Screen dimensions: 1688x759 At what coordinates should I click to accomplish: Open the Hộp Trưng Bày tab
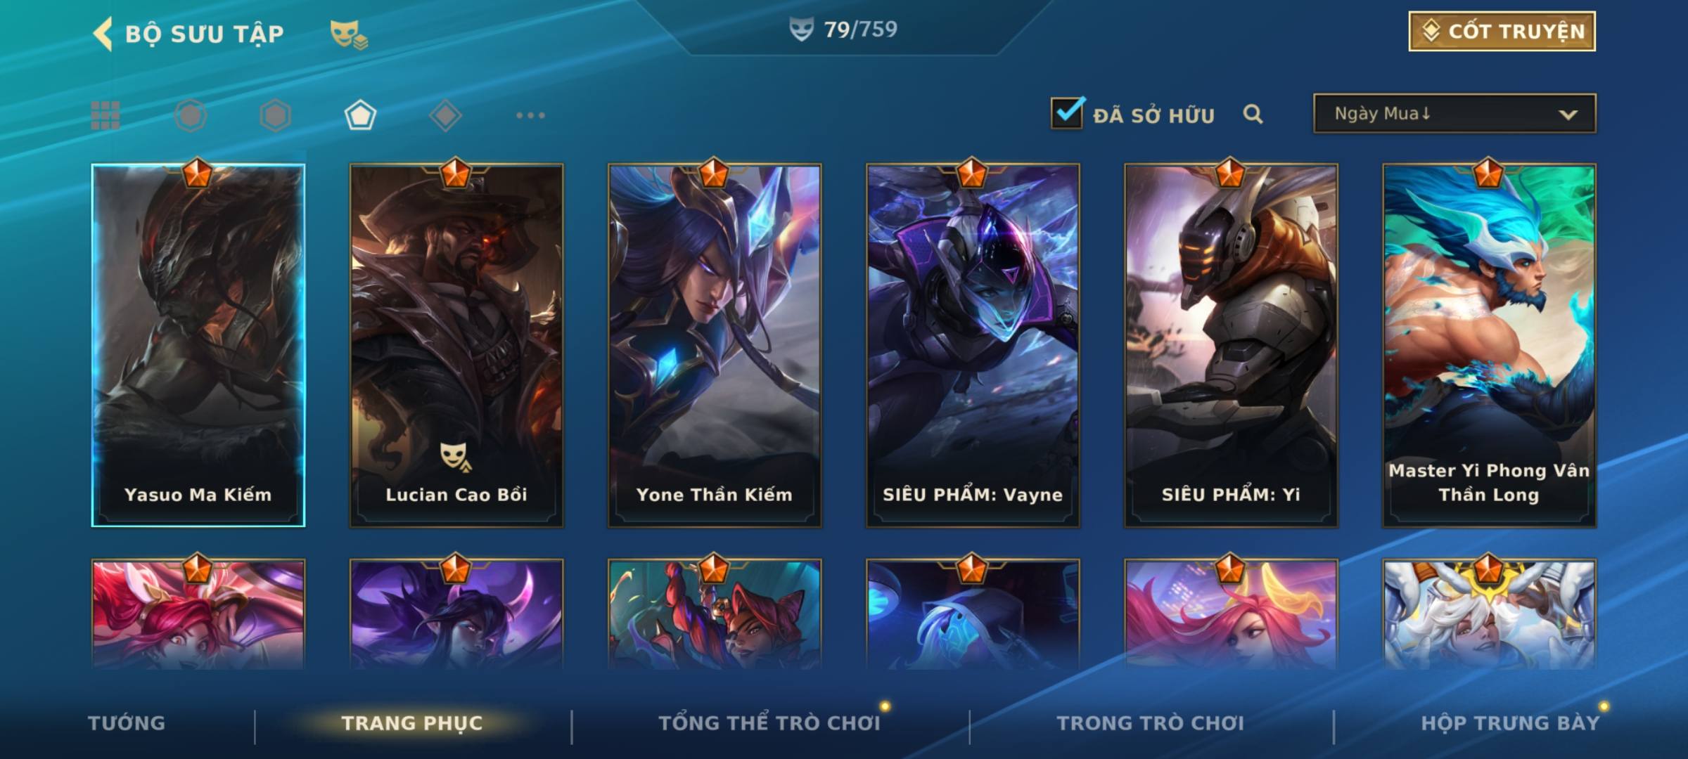click(x=1510, y=722)
